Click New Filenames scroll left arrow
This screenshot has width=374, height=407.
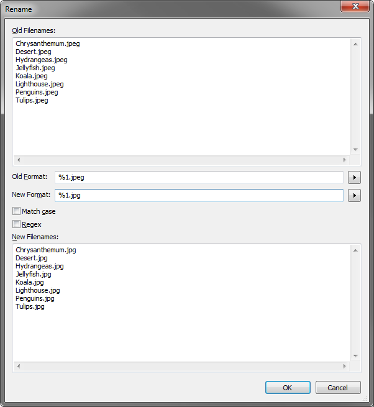[x=19, y=366]
